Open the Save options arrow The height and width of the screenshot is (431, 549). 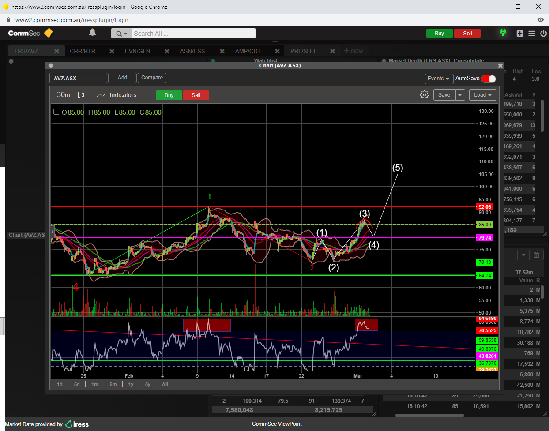(460, 95)
